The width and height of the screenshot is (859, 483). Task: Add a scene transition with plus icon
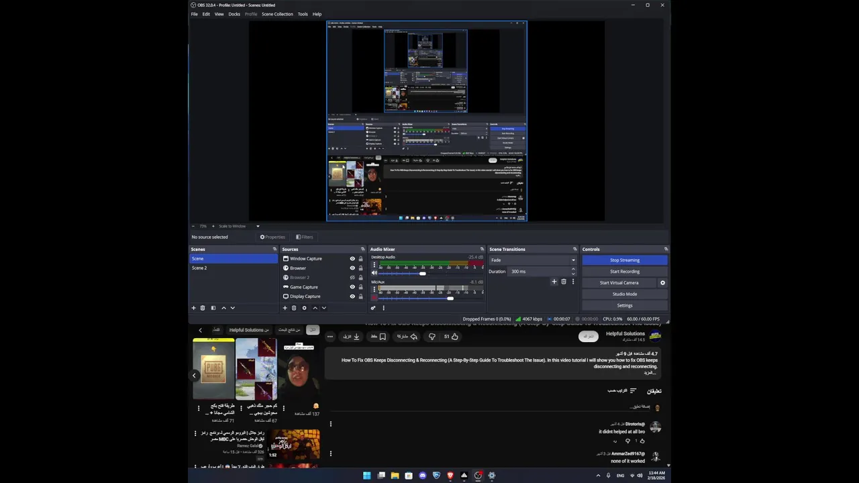tap(554, 282)
